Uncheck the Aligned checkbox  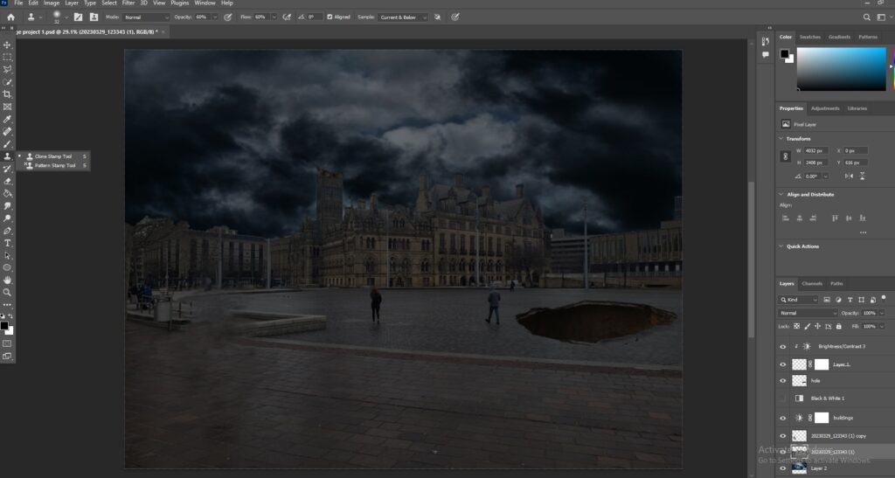click(330, 17)
